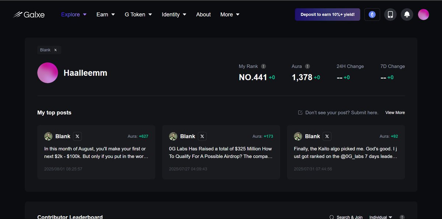Click the My Rank info icon

click(x=263, y=66)
